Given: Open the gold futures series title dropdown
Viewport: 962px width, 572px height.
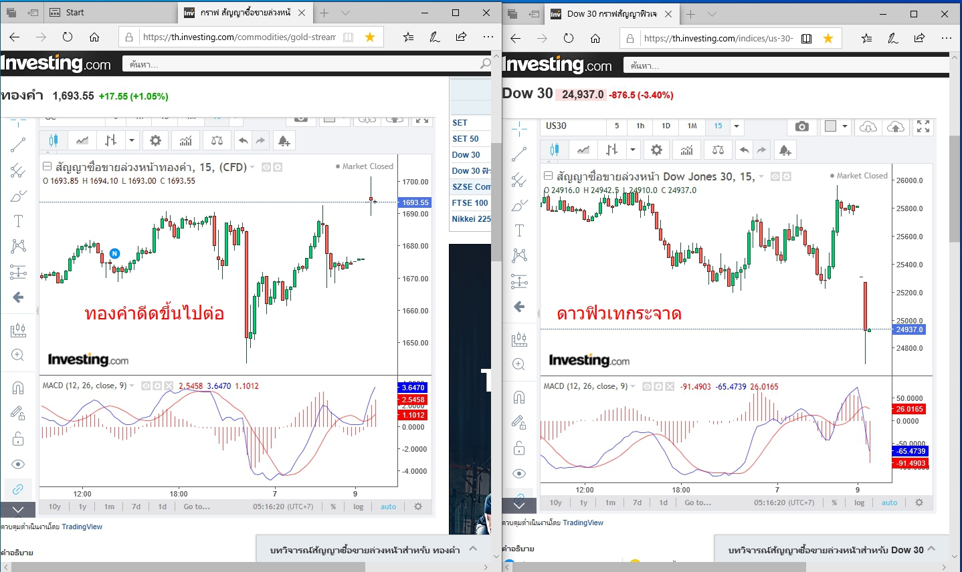Looking at the screenshot, I should [x=252, y=167].
